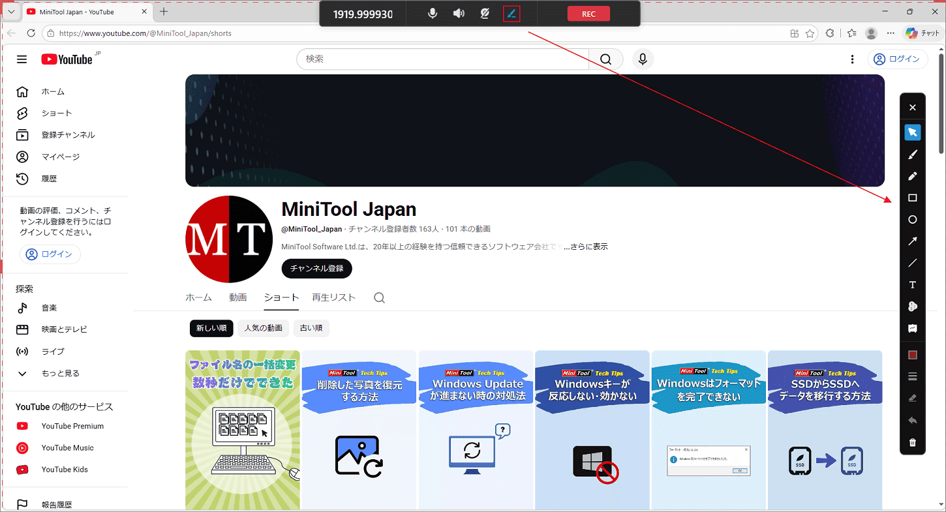Open the YouTube account menu dots
The width and height of the screenshot is (946, 512).
852,59
